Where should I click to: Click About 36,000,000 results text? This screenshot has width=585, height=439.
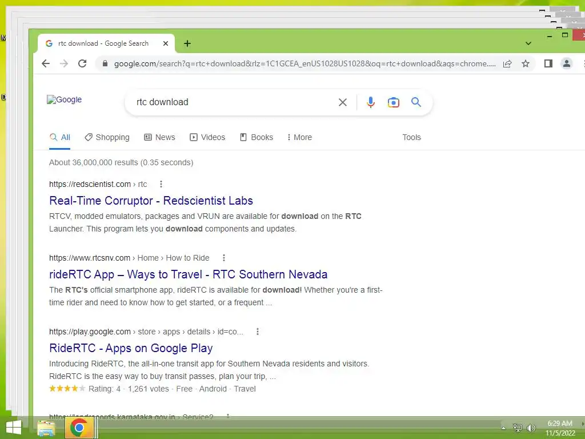coord(121,162)
